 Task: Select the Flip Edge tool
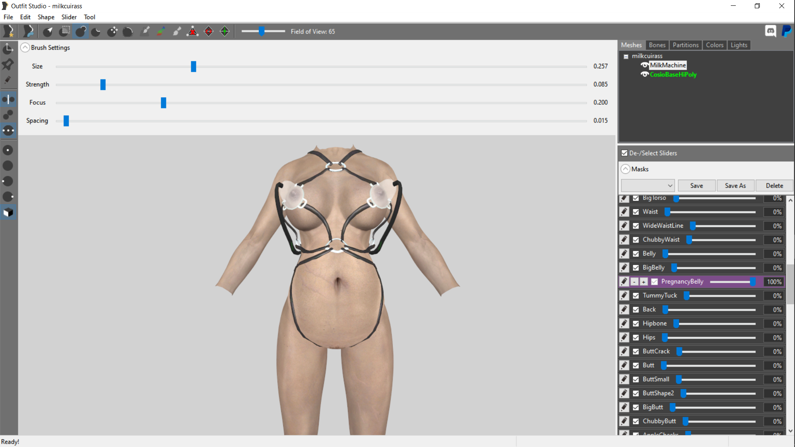pos(209,31)
